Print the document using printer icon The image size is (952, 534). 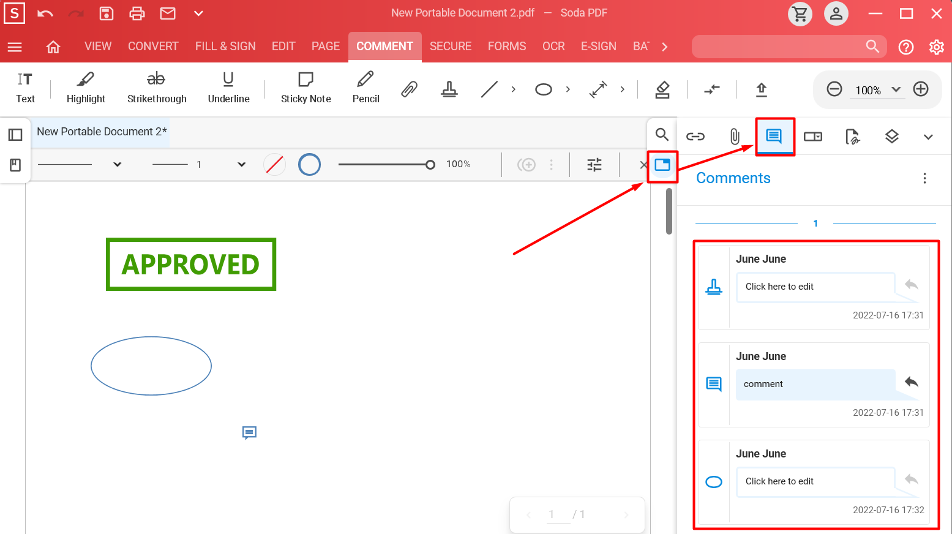coord(137,13)
